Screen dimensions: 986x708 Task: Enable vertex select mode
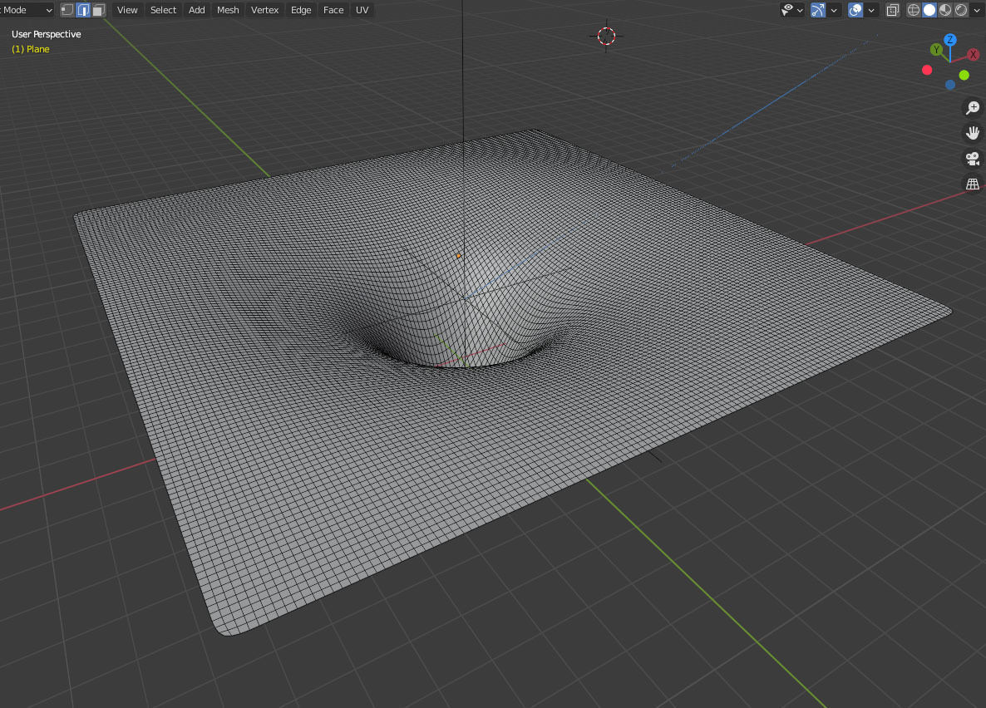tap(67, 10)
